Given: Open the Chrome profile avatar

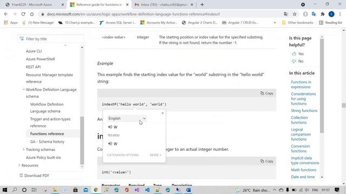Looking at the screenshot, I should pyautogui.click(x=331, y=14).
